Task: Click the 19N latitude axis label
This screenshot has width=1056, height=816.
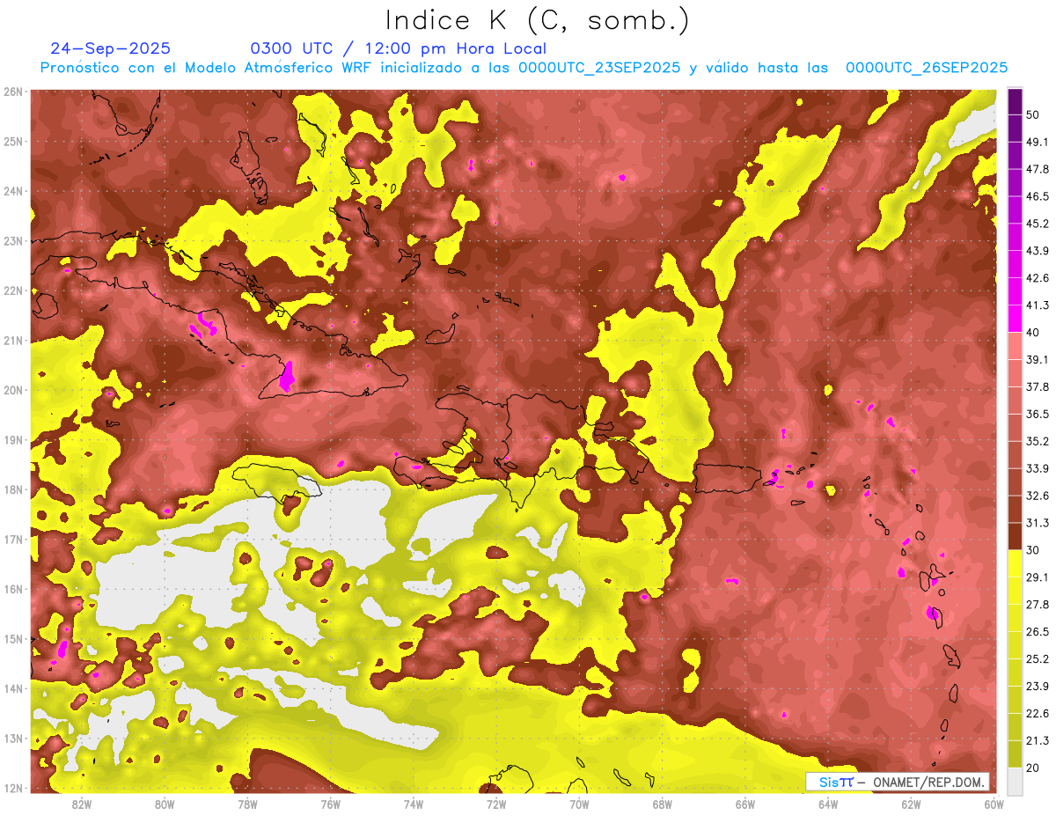Action: (13, 440)
